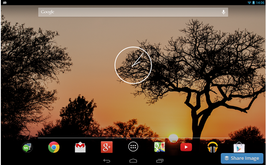Open the Hangouts app
This screenshot has width=266, height=165.
27,147
